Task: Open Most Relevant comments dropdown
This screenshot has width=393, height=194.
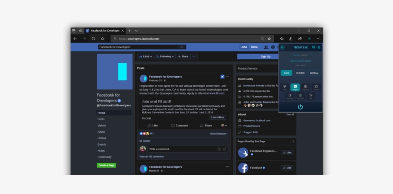Action: (219, 134)
